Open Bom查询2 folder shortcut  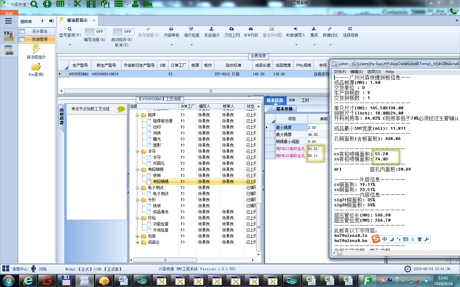(36, 70)
